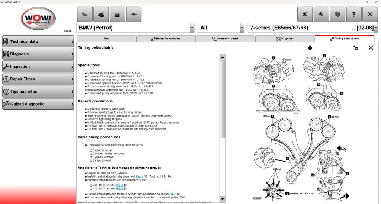Viewport: 381px width, 204px height.
Task: Switch to the first Timing belts/chains tab
Action: point(166,39)
